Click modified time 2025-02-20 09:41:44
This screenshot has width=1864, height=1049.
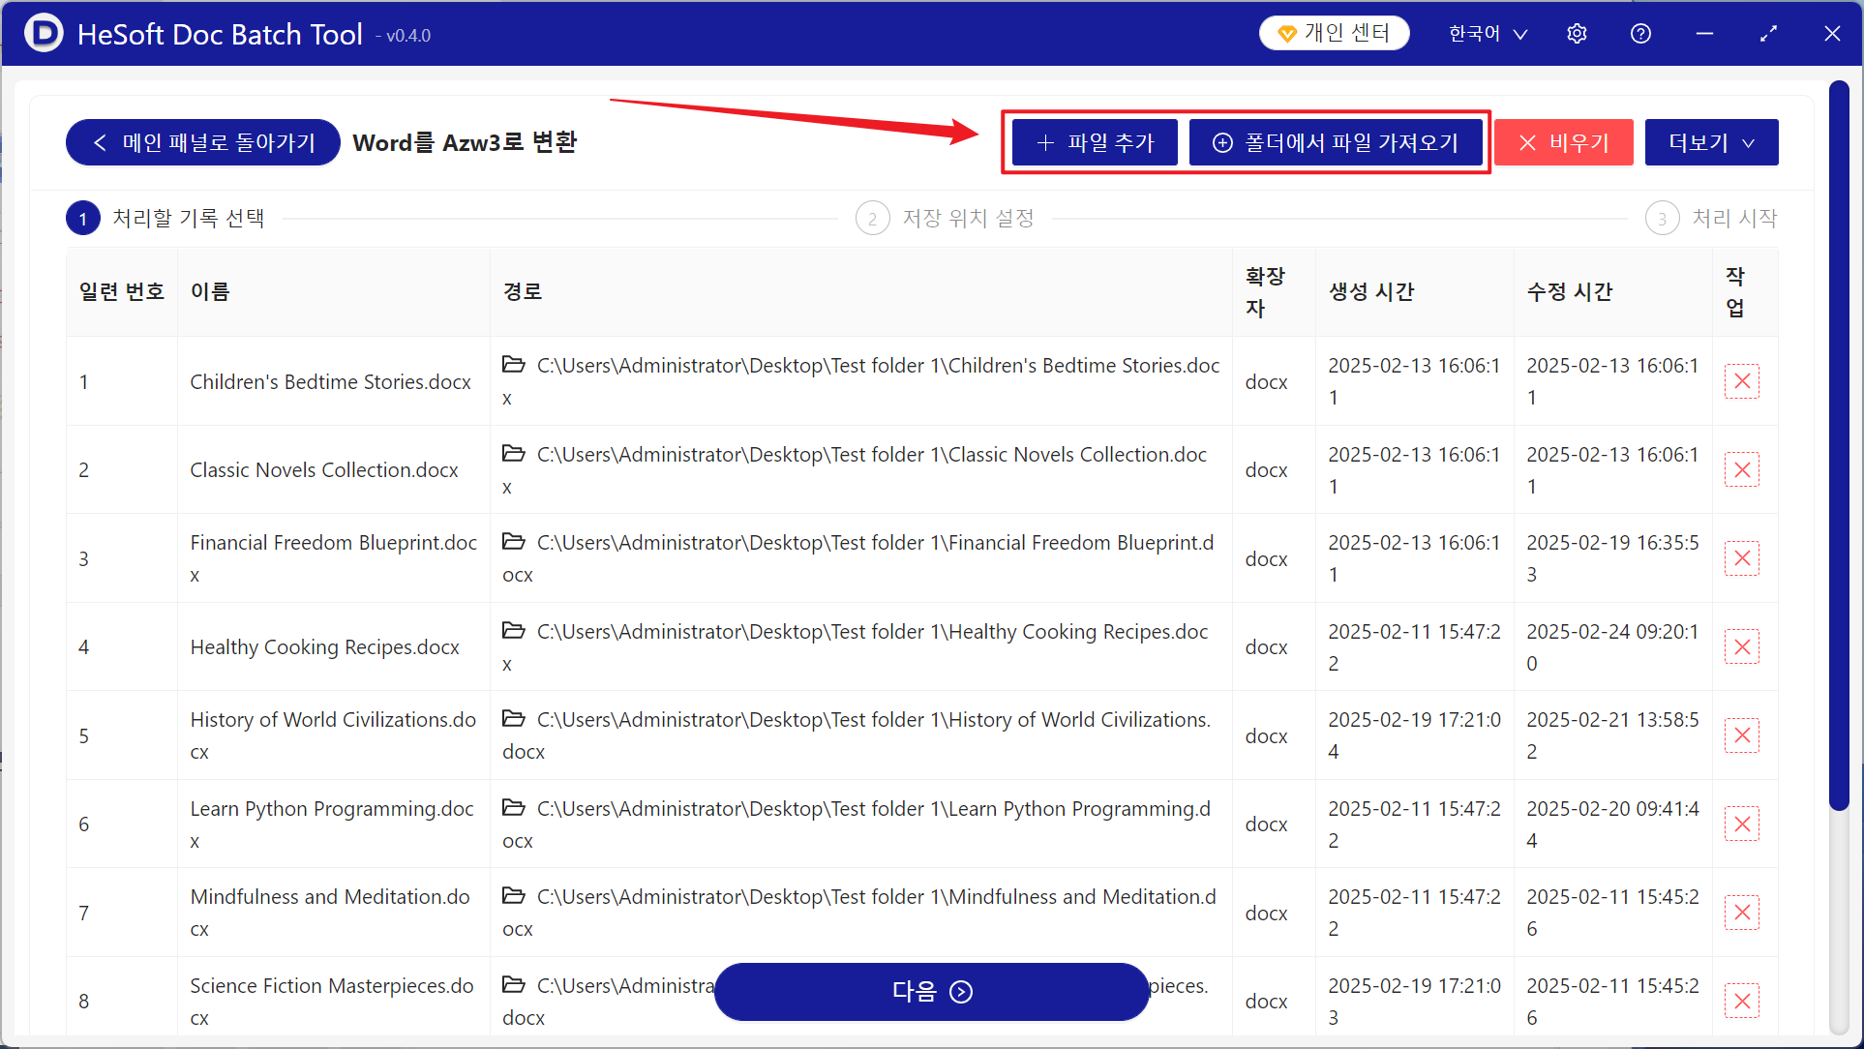click(x=1612, y=824)
